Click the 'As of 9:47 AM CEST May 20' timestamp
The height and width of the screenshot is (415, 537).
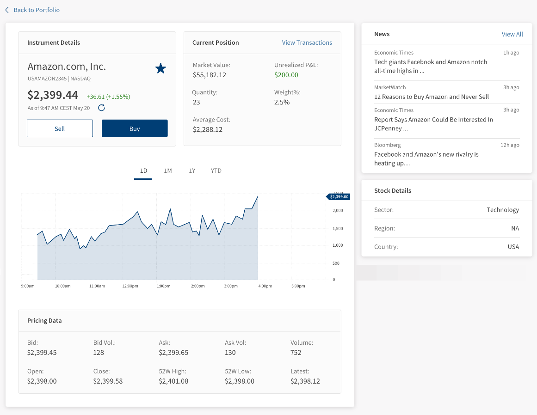click(x=59, y=108)
